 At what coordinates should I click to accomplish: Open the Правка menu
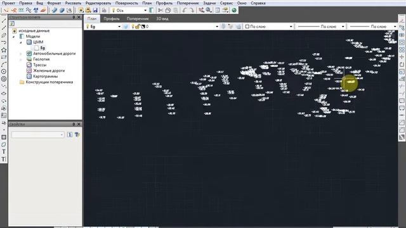(25, 3)
